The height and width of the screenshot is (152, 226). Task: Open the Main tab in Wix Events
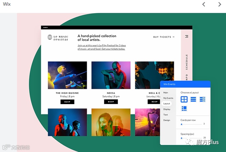166,92
